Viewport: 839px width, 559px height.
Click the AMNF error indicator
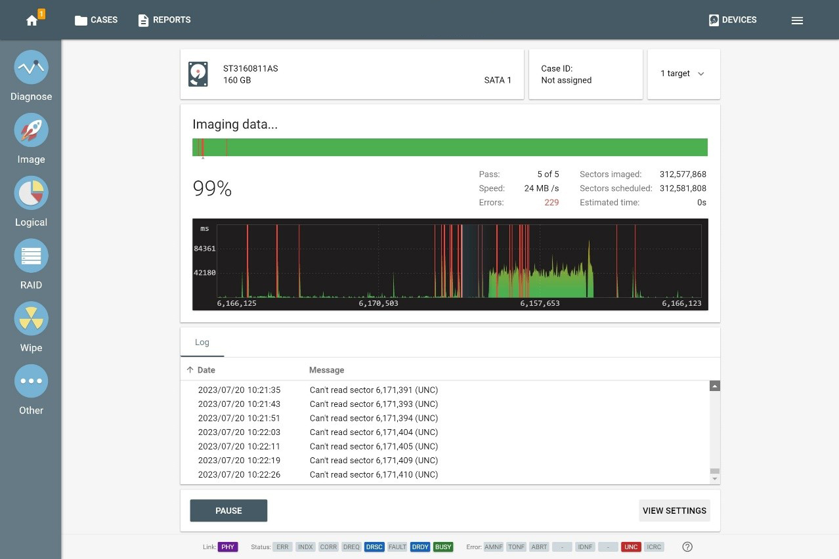tap(493, 547)
